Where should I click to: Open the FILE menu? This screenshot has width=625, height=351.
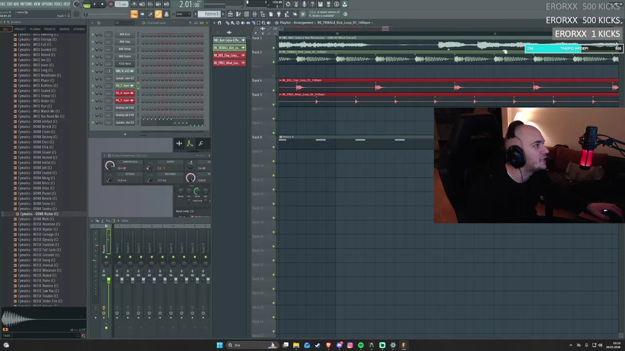click(x=3, y=4)
